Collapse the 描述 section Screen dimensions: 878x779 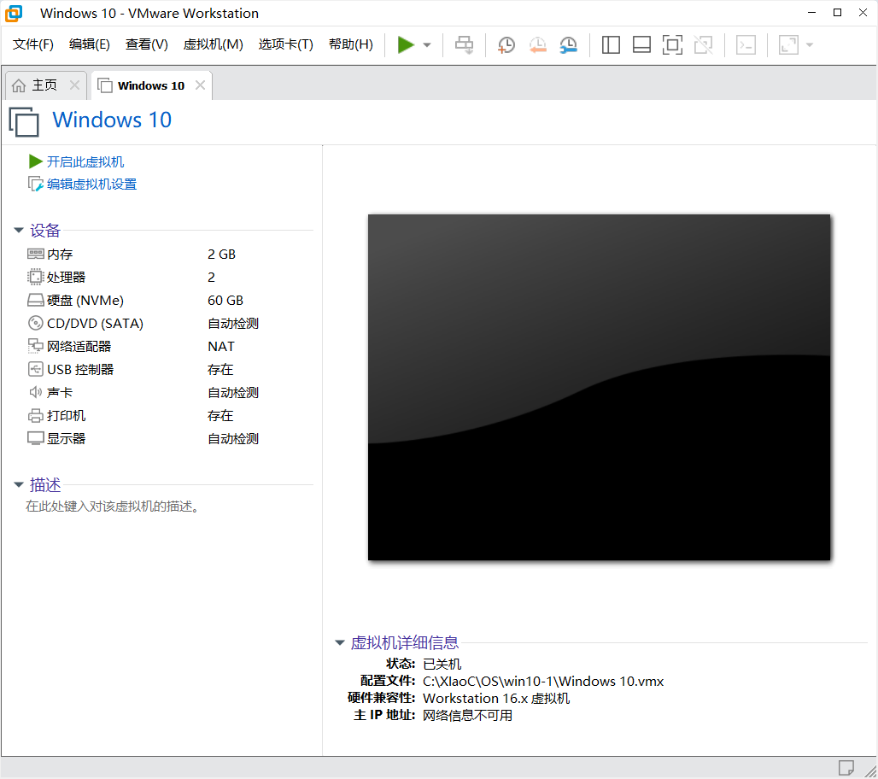point(19,484)
